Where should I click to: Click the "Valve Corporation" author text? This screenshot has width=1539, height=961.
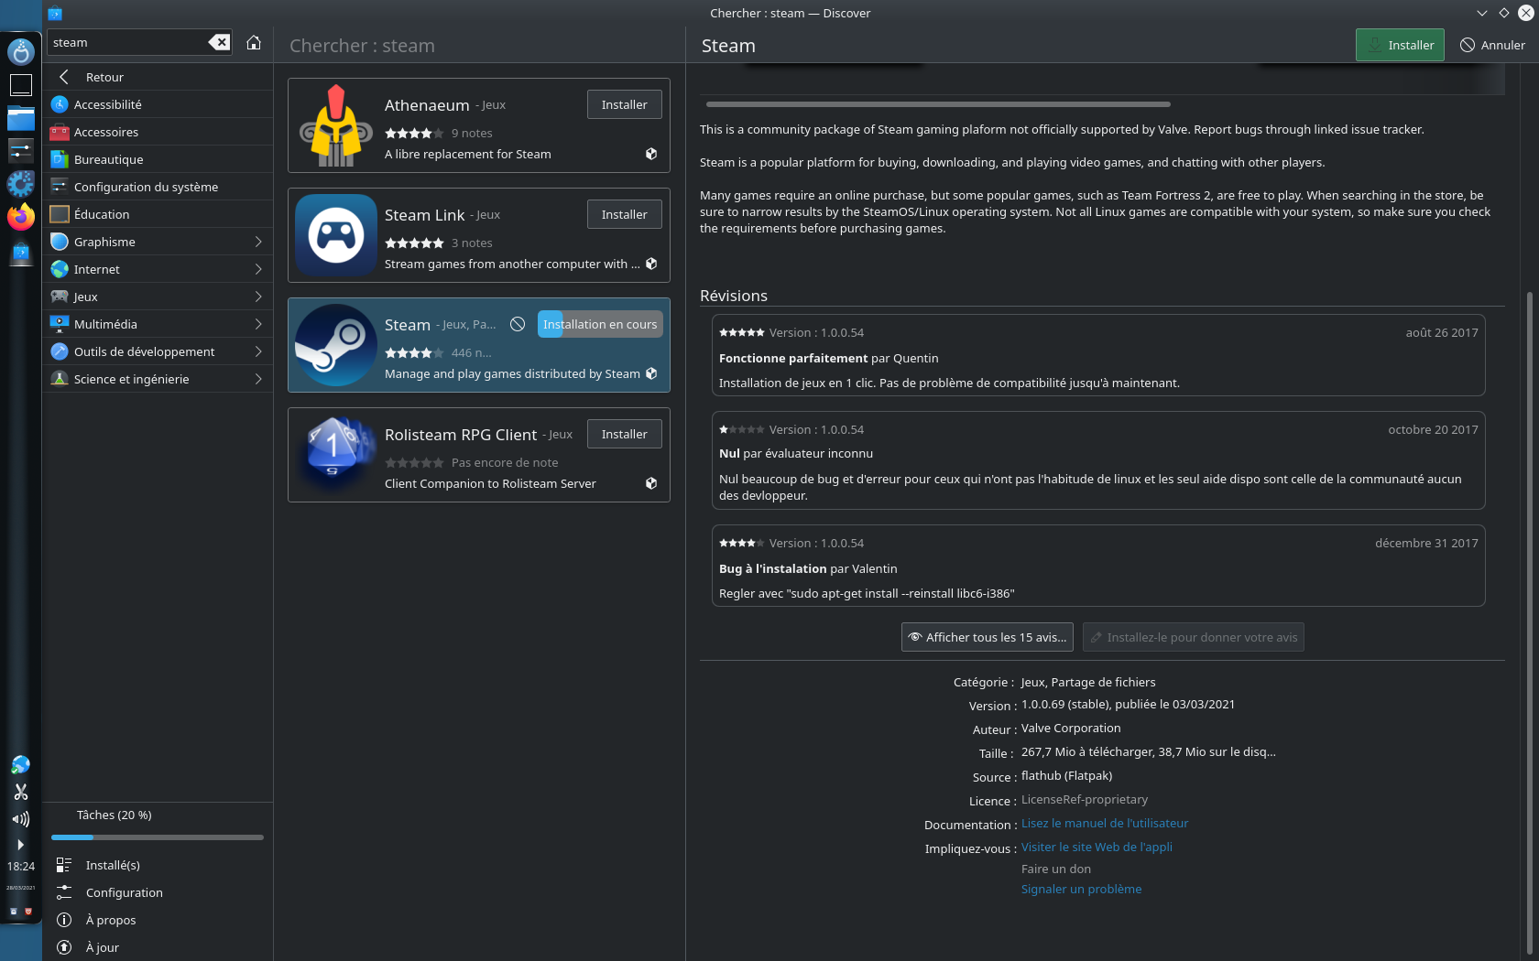[x=1071, y=728]
